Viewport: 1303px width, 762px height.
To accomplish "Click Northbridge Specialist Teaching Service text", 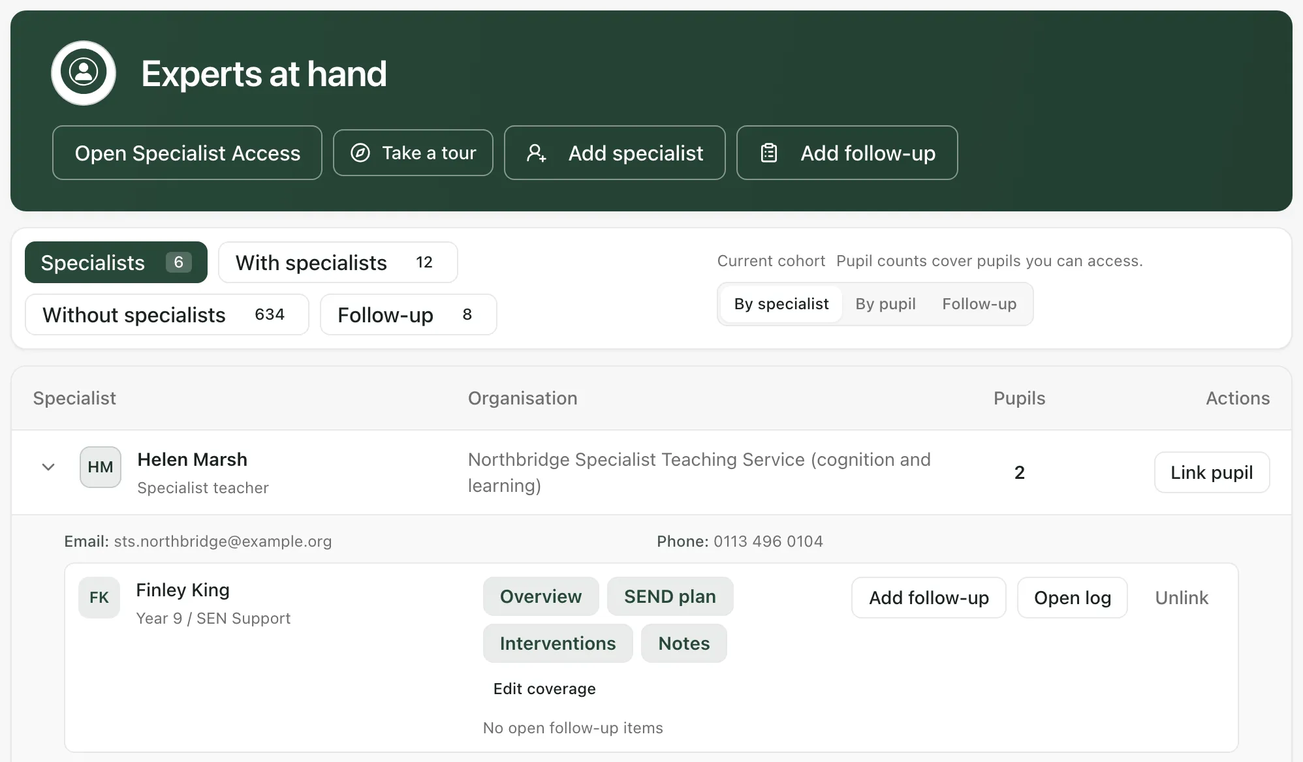I will pos(699,472).
